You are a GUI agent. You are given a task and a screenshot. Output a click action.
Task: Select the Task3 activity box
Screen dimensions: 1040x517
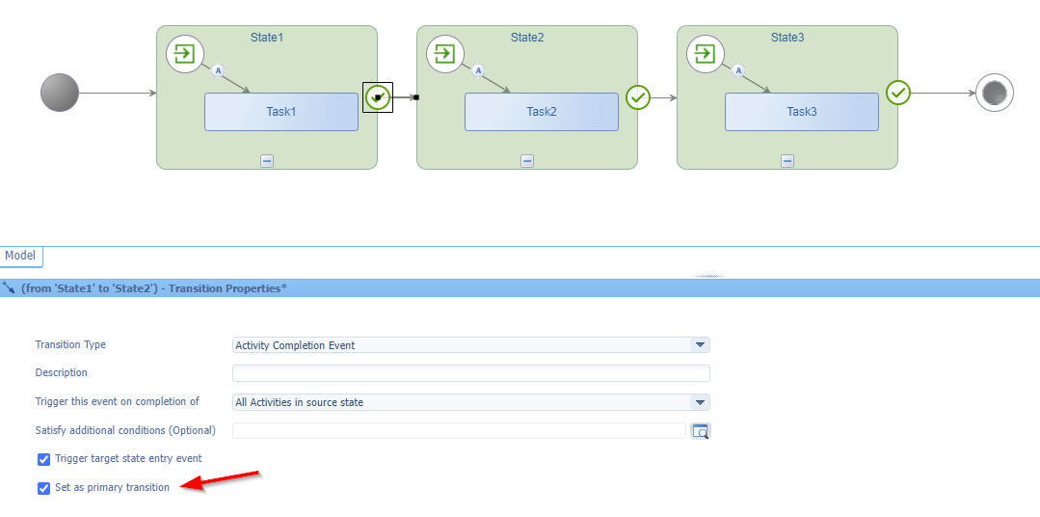(x=801, y=112)
